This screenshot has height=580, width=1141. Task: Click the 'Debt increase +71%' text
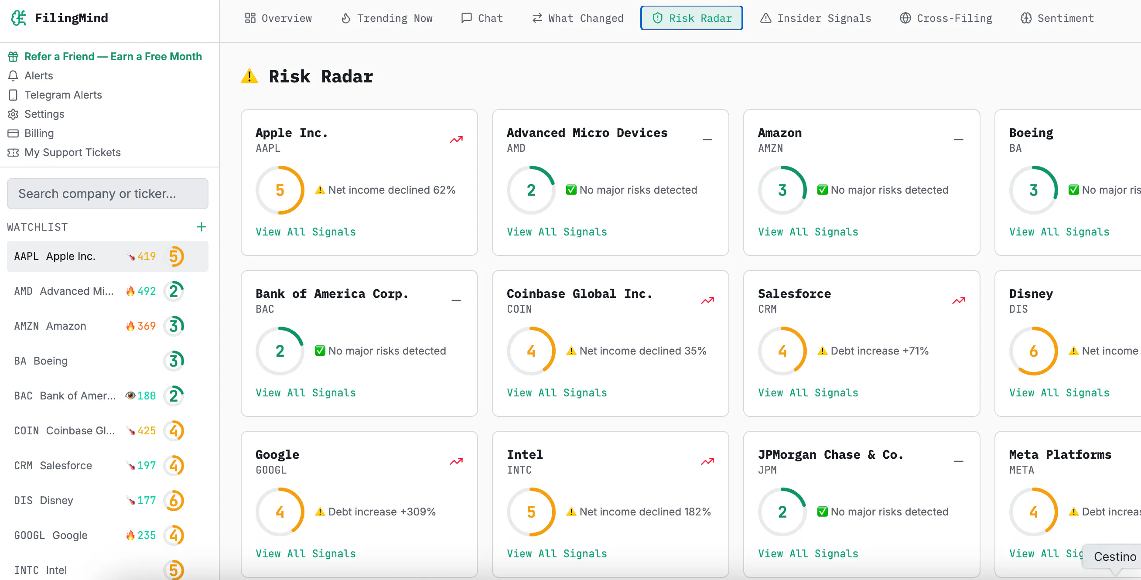pyautogui.click(x=879, y=351)
